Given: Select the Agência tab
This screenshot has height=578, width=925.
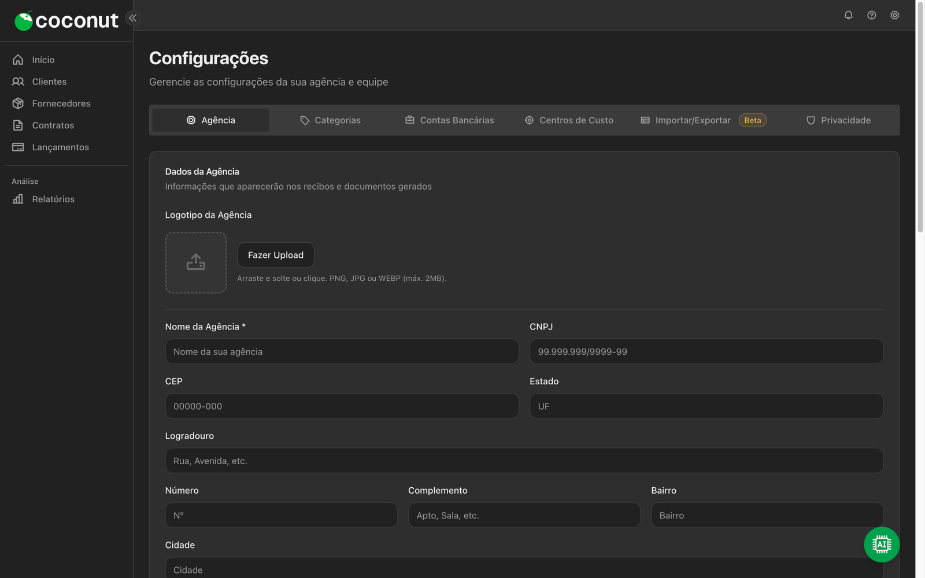Looking at the screenshot, I should tap(210, 120).
